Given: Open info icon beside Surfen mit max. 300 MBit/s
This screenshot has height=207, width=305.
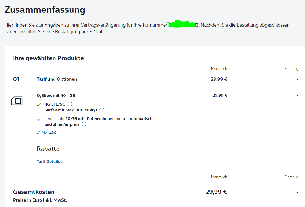Looking at the screenshot, I should pyautogui.click(x=102, y=110).
